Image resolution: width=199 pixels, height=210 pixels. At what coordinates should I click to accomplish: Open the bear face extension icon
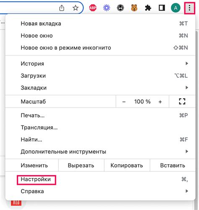point(134,8)
